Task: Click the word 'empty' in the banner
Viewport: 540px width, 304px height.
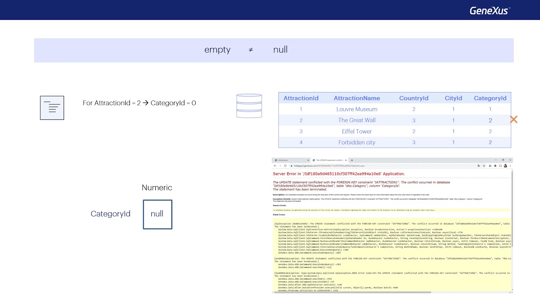Action: pos(217,50)
